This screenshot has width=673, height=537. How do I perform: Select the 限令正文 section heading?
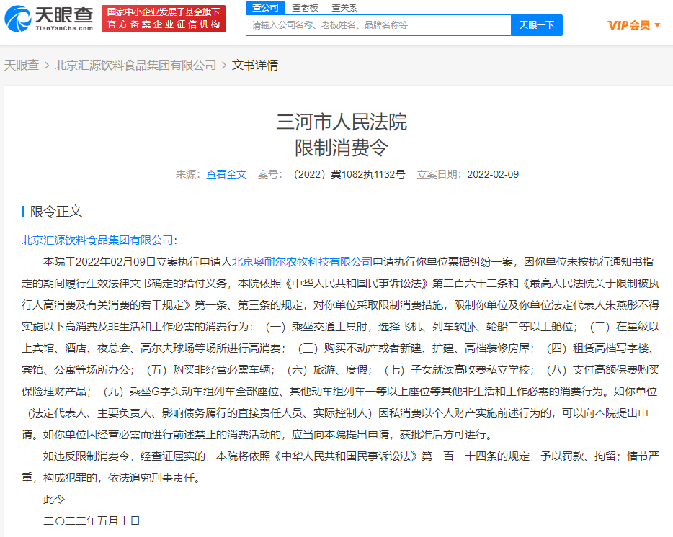(55, 212)
